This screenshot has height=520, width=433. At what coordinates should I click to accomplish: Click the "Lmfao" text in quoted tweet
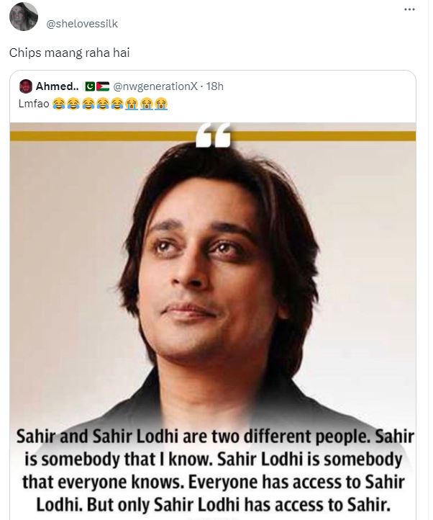click(32, 104)
